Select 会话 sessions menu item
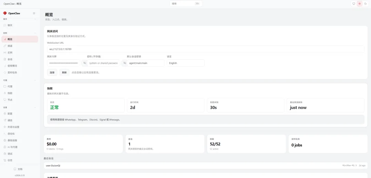Screen dimensions: 371x178 pyautogui.click(x=10, y=59)
